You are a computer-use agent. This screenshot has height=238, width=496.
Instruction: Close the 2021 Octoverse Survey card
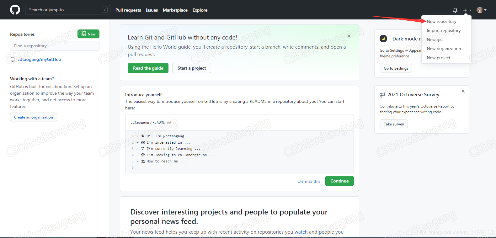[463, 91]
